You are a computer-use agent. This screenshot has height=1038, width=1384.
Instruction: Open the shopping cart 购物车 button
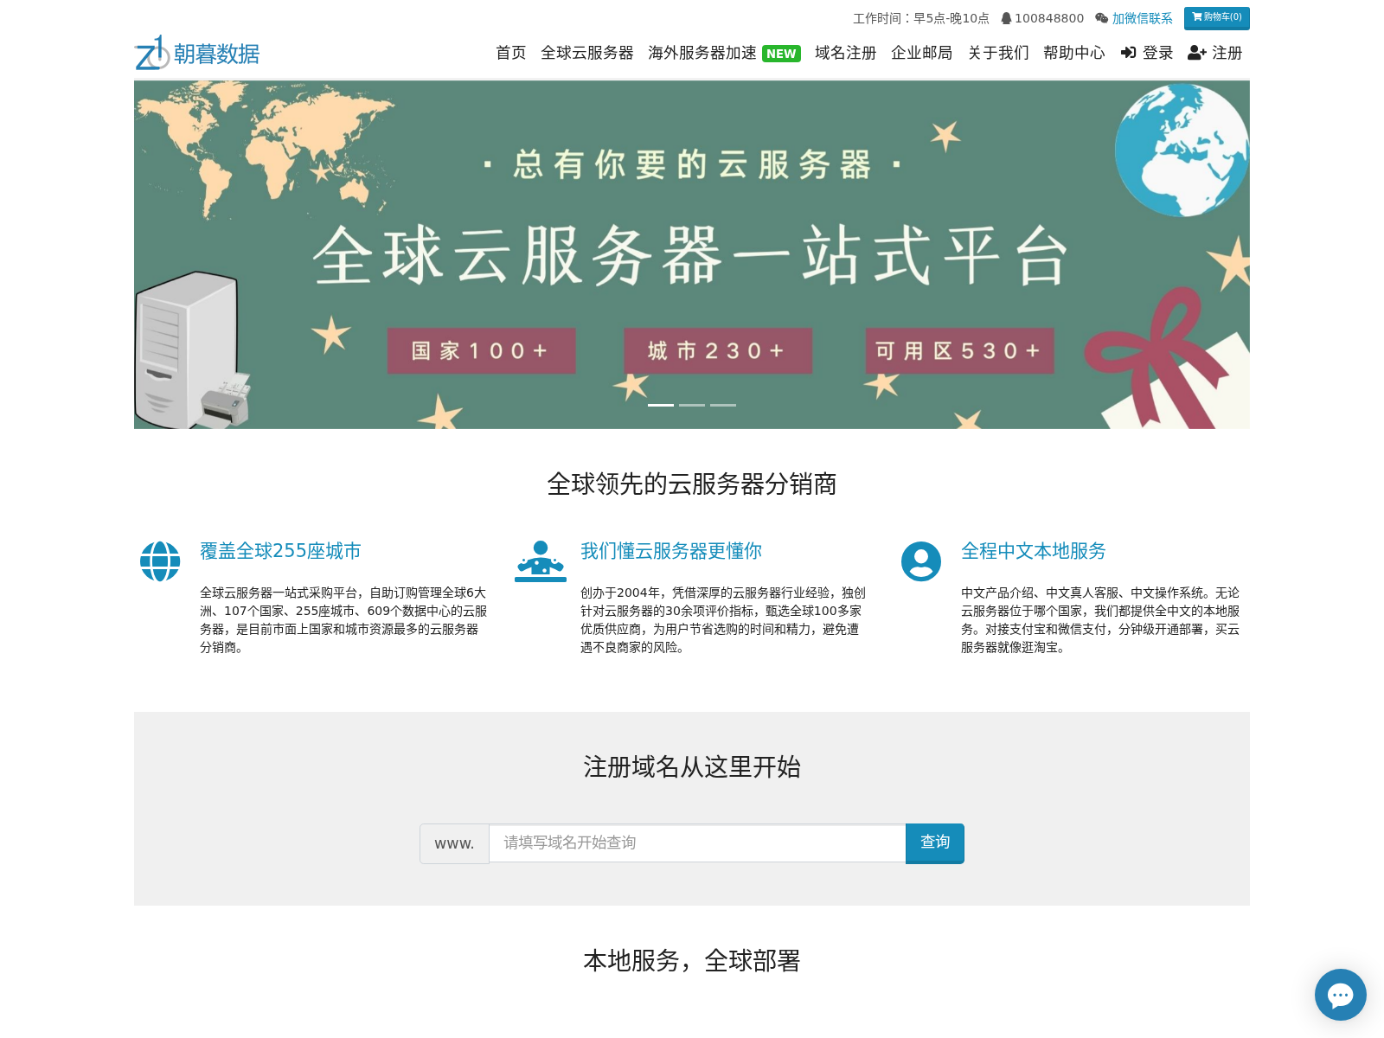coord(1216,17)
